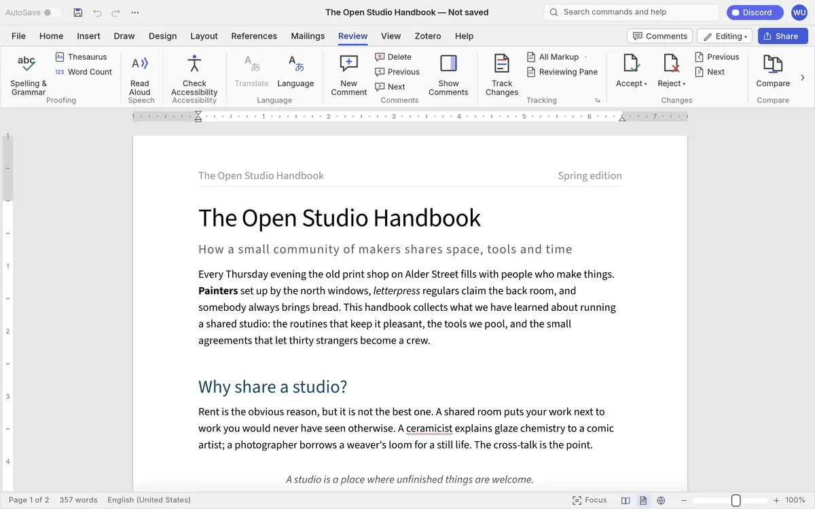The height and width of the screenshot is (509, 815).
Task: Click the 100% zoom level
Action: point(795,500)
